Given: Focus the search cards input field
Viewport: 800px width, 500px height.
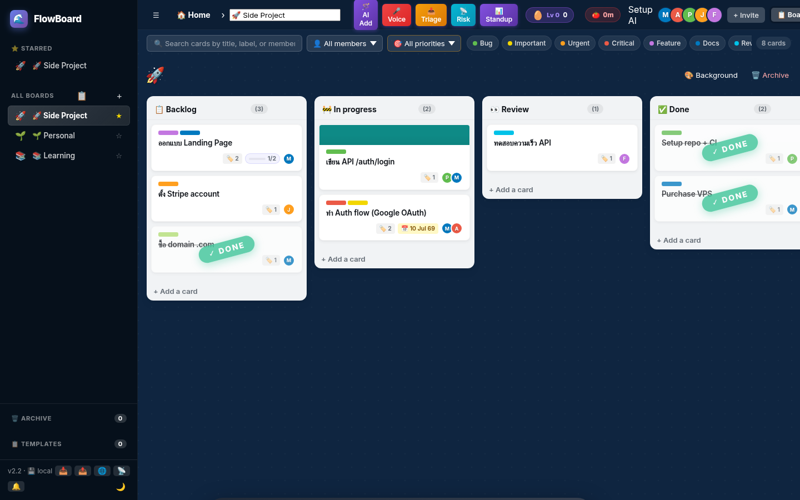Looking at the screenshot, I should [224, 43].
